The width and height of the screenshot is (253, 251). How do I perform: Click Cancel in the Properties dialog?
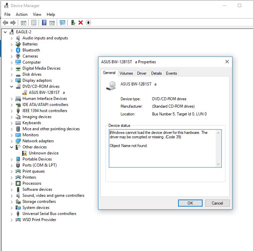[x=217, y=203]
